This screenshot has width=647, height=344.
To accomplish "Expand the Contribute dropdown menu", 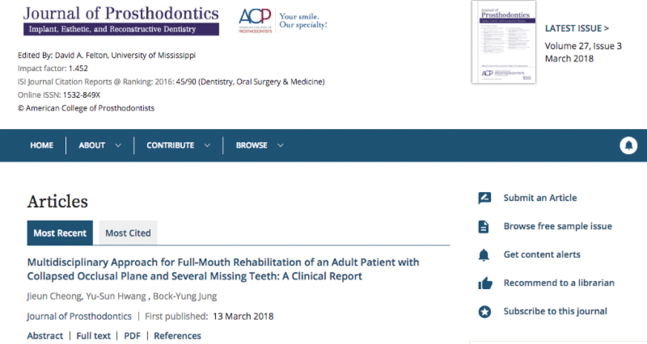I will (x=178, y=145).
